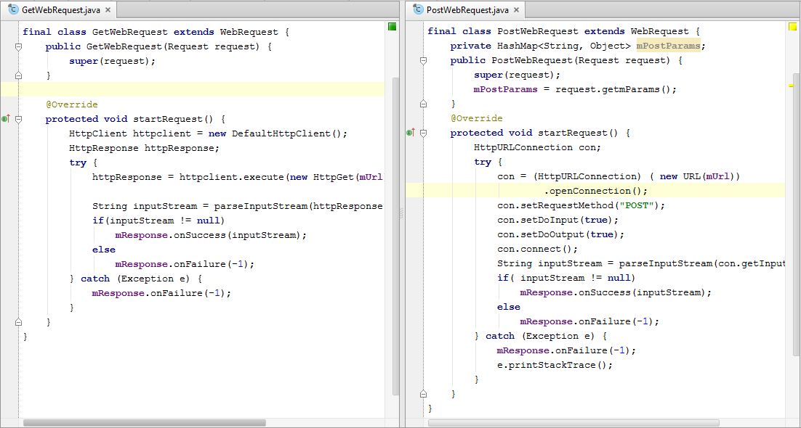Click fold end marker below getmParams line in PostWebRequest
The height and width of the screenshot is (428, 801).
(x=423, y=104)
